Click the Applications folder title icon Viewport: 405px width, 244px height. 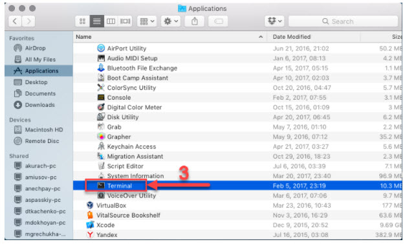click(x=182, y=8)
